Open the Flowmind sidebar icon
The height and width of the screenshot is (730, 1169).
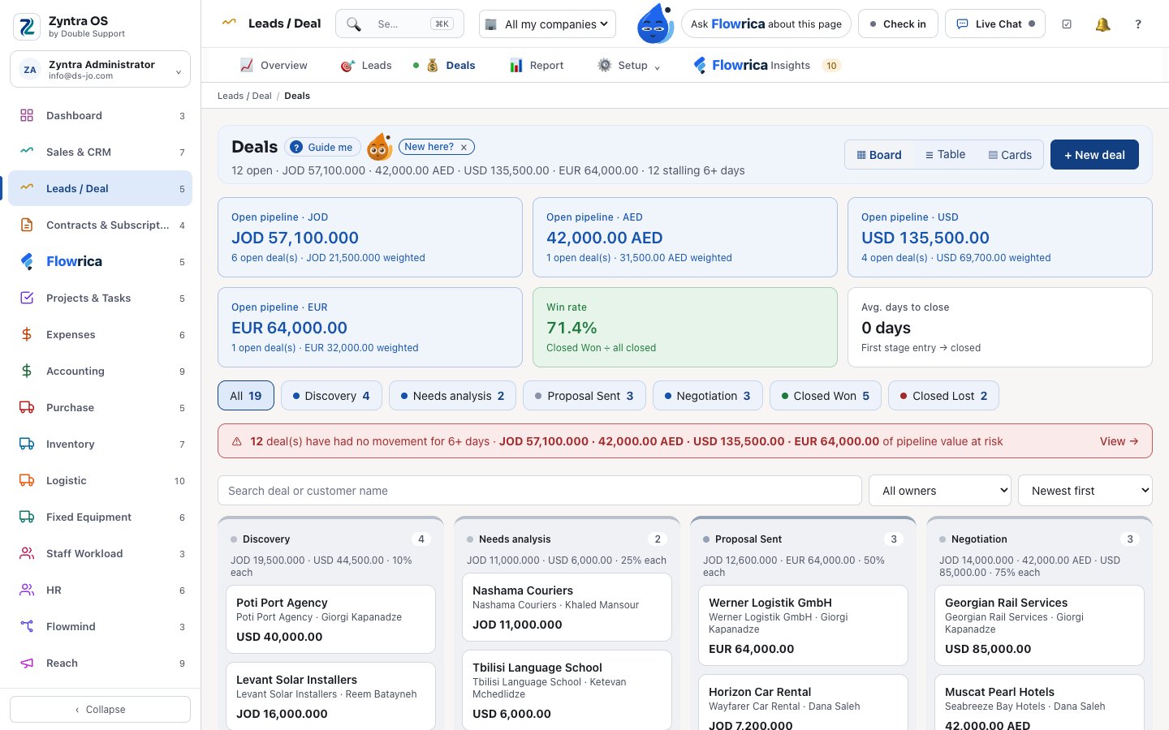[27, 626]
